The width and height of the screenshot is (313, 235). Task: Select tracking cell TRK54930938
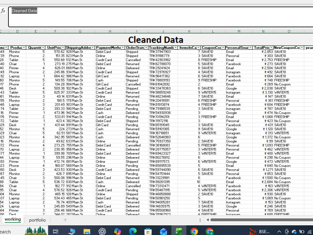tap(163, 113)
